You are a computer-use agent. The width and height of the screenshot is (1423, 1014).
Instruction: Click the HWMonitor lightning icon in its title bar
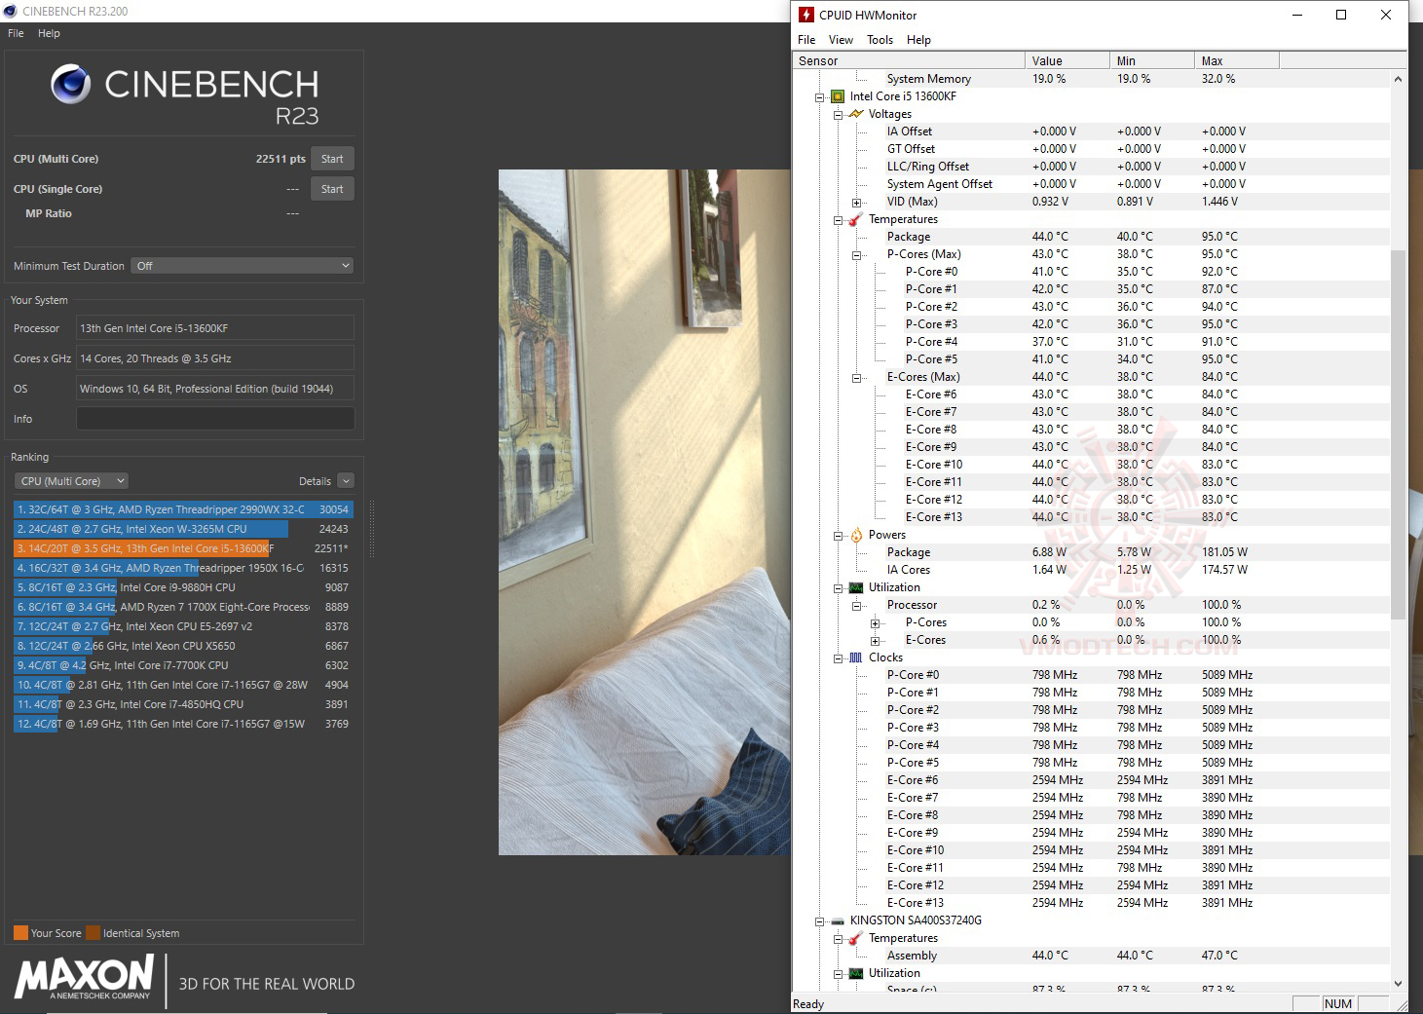[805, 15]
